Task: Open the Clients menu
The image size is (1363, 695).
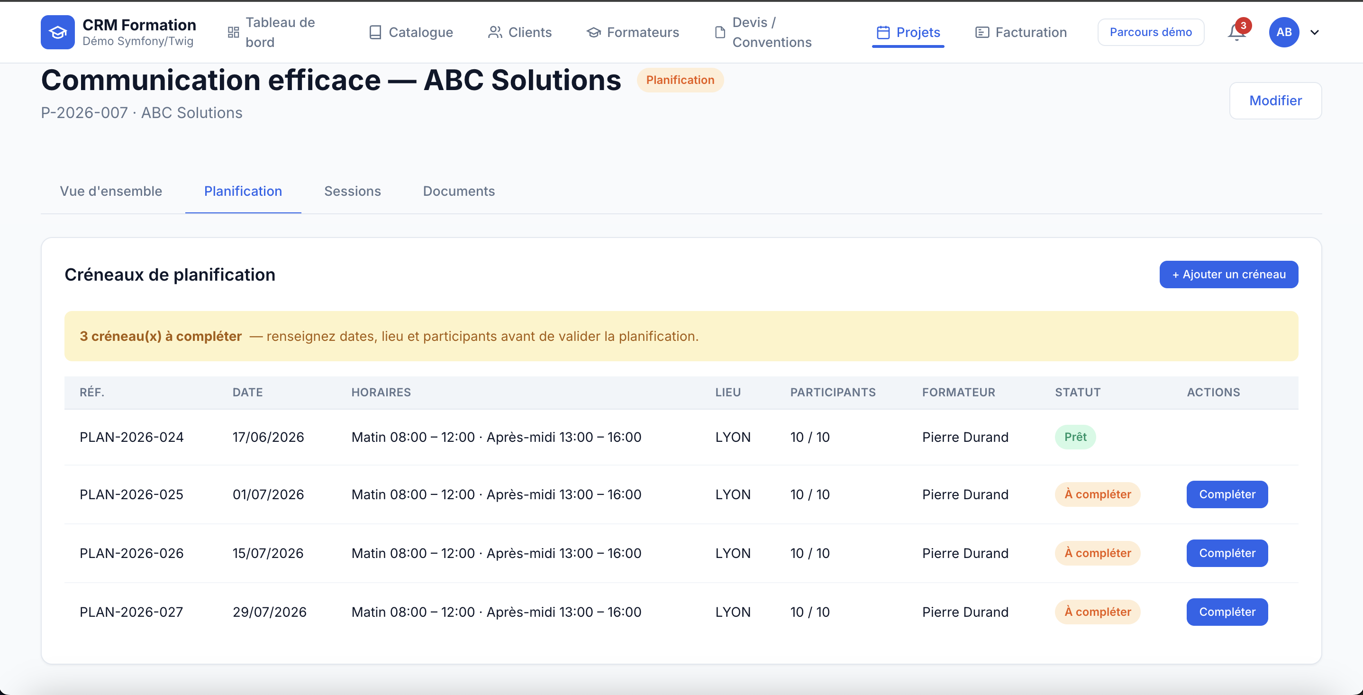Action: pos(519,32)
